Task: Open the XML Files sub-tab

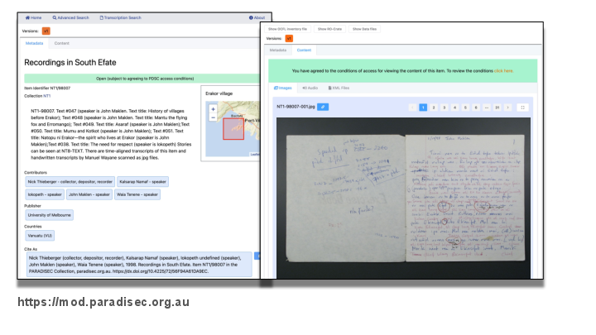Action: (339, 88)
